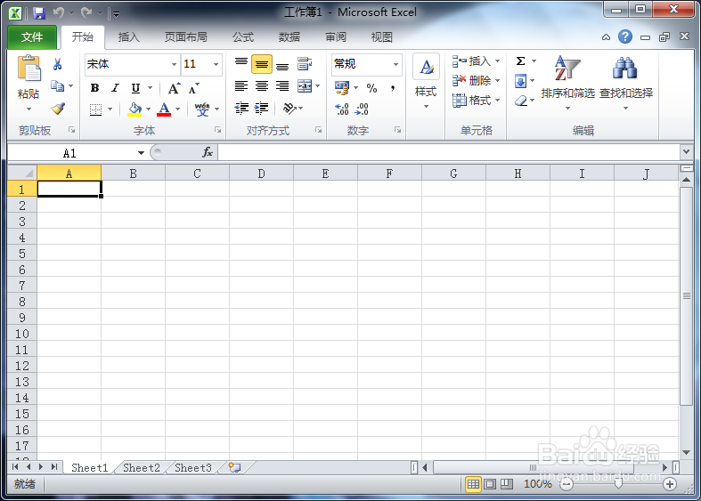The height and width of the screenshot is (501, 701).
Task: Click the phonetic guide wén icon
Action: point(202,109)
